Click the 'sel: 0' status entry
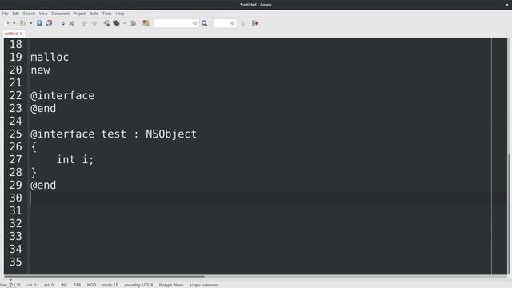This screenshot has height=288, width=512. pyautogui.click(x=49, y=285)
